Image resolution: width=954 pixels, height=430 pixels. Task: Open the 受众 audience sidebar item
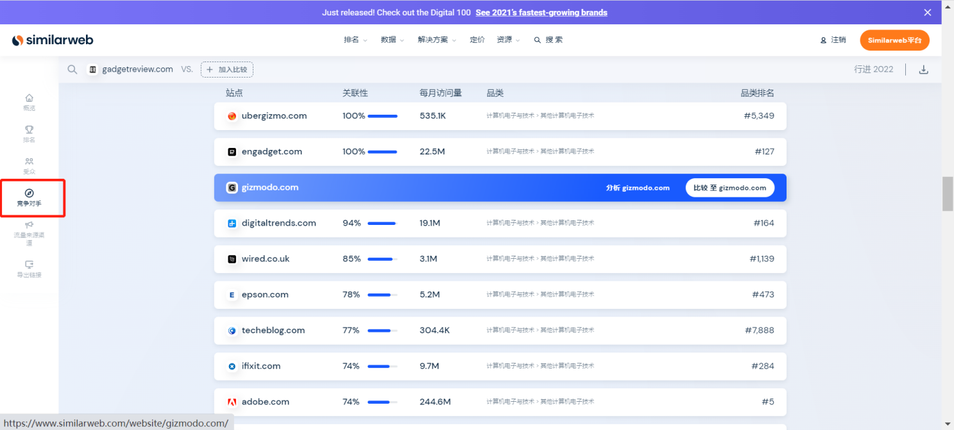[29, 166]
